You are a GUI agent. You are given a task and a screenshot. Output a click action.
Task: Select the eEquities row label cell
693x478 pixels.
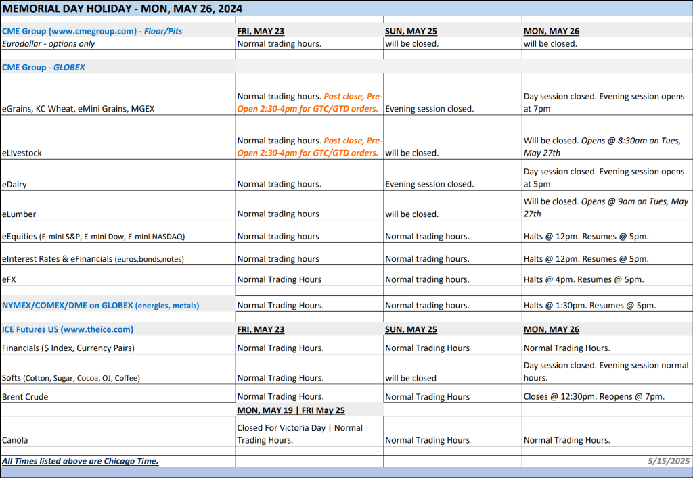click(x=93, y=237)
